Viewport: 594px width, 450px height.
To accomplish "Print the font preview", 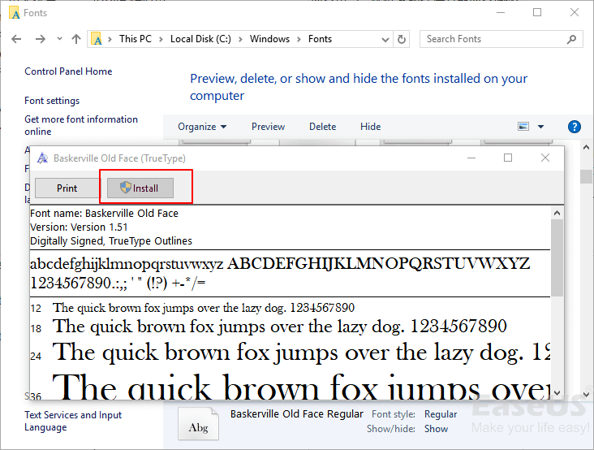I will pyautogui.click(x=67, y=188).
